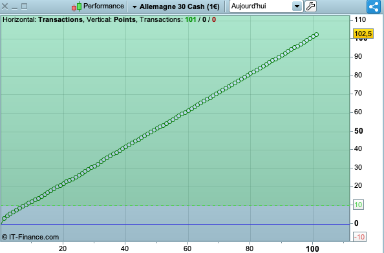The image size is (384, 253).
Task: Click the Transactions horizontal axis label
Action: [60, 19]
